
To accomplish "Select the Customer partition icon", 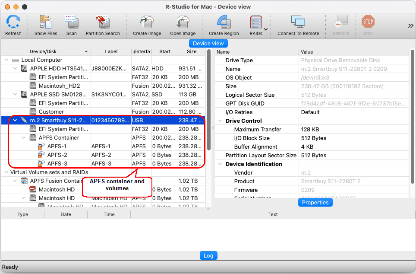I will click(x=33, y=112).
